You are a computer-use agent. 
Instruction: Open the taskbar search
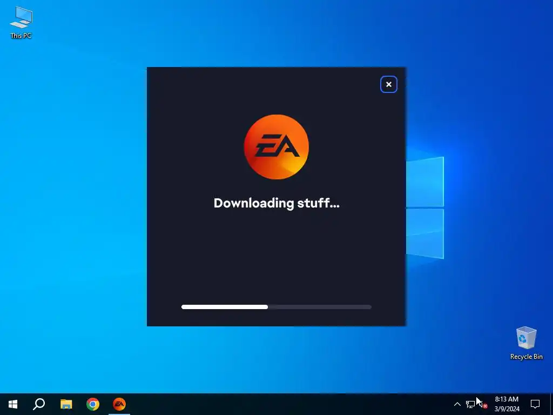click(39, 404)
